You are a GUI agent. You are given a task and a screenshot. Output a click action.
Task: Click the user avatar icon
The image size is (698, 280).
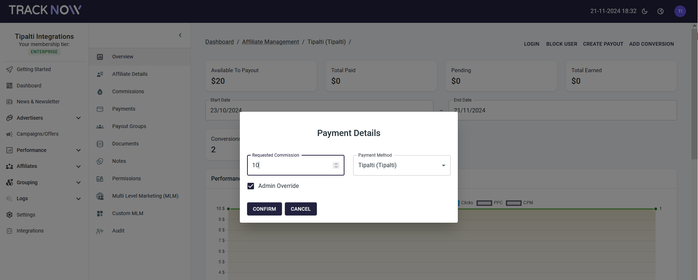point(680,11)
